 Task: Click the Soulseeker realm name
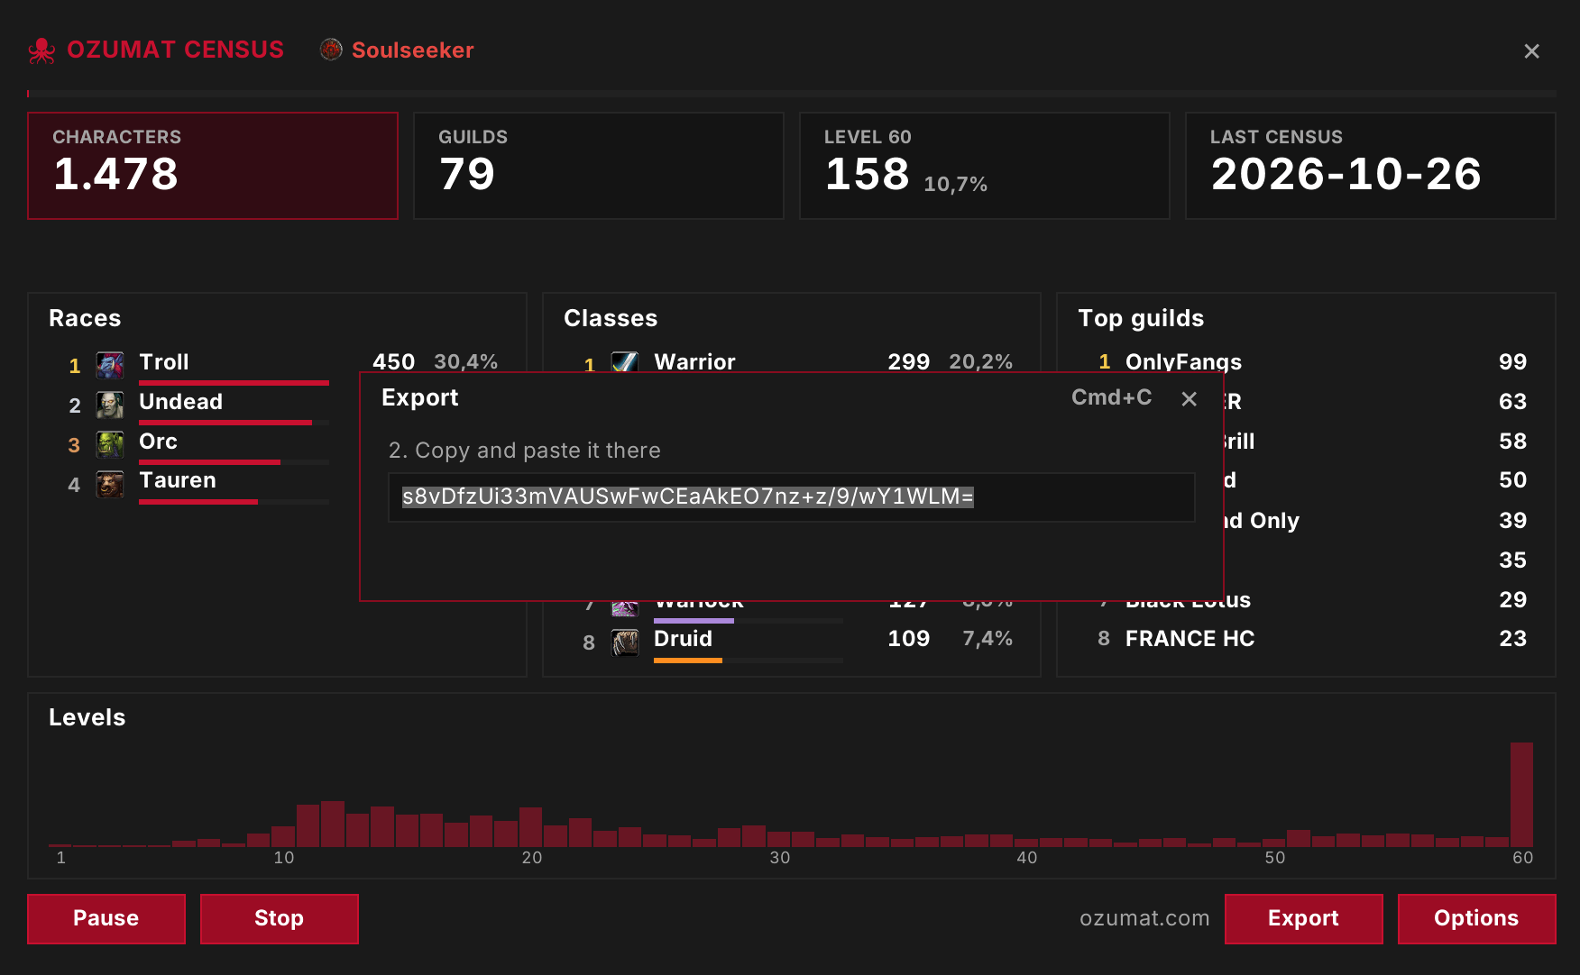(x=412, y=50)
